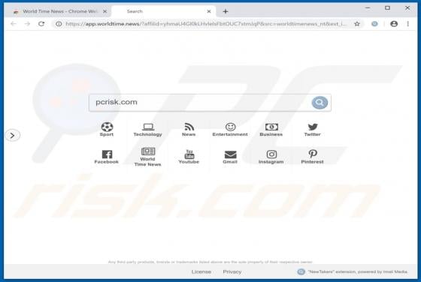Maximize the Chrome window

[387, 8]
